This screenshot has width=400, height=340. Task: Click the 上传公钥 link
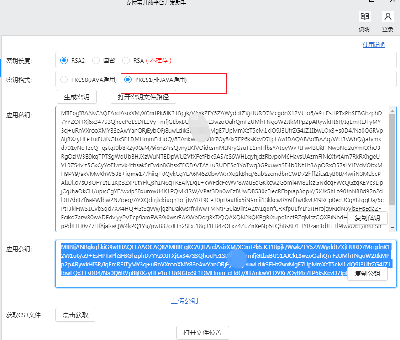point(184,301)
